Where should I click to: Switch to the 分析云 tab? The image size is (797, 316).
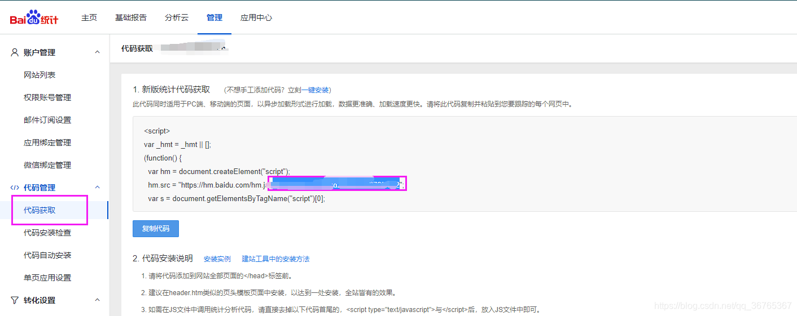pyautogui.click(x=177, y=17)
